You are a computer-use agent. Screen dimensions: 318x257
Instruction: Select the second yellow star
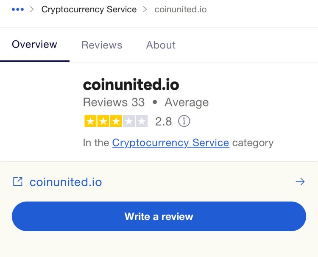pyautogui.click(x=103, y=121)
